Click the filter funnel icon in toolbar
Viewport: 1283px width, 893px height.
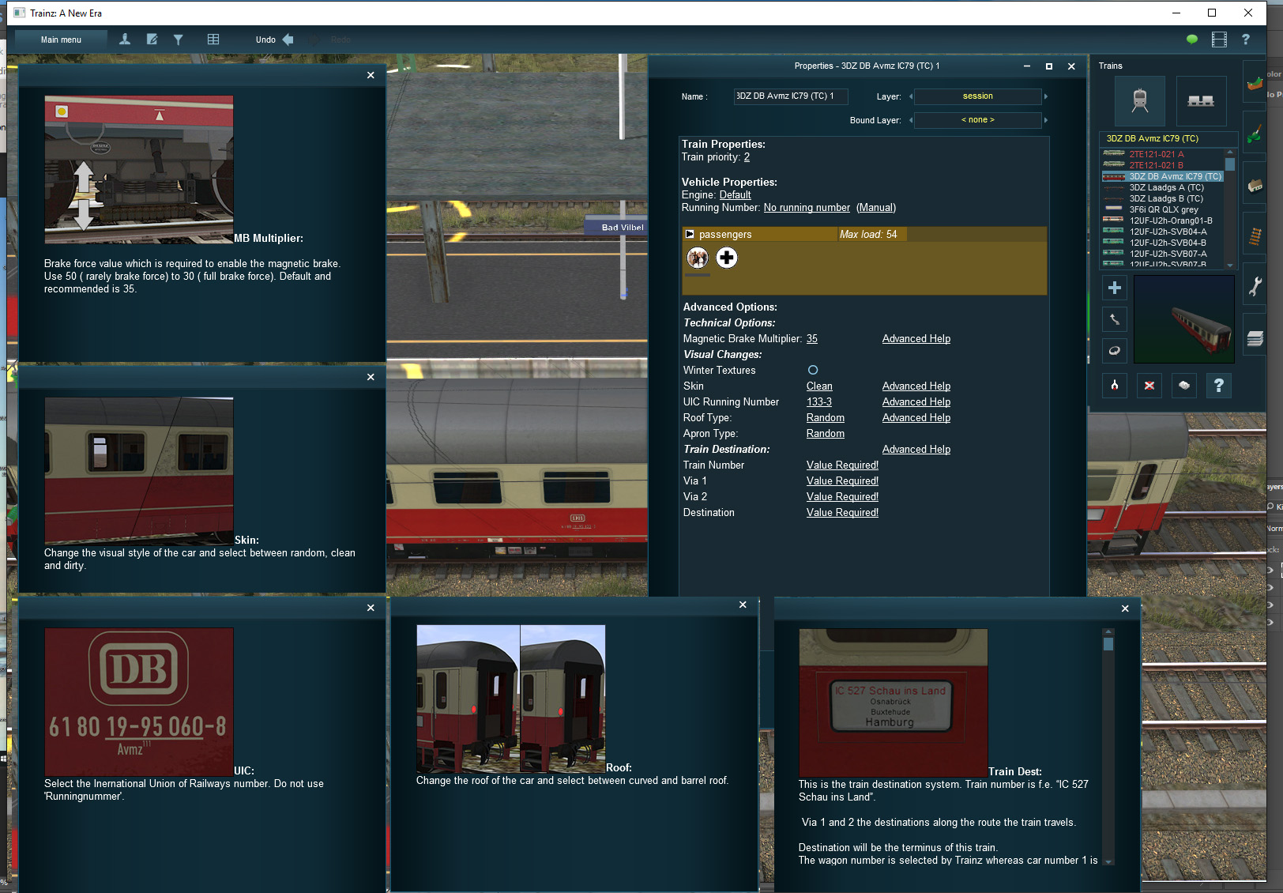[179, 40]
